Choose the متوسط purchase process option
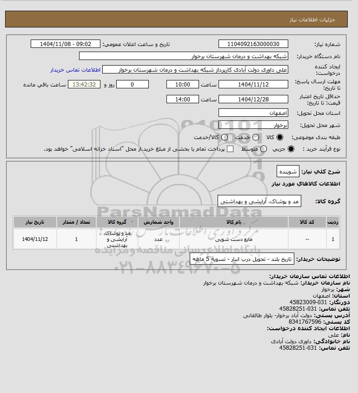Image resolution: width=358 pixels, height=393 pixels. pos(264,149)
